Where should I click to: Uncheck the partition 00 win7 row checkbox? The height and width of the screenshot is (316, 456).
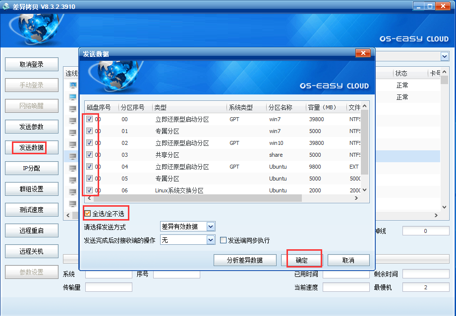[x=90, y=119]
